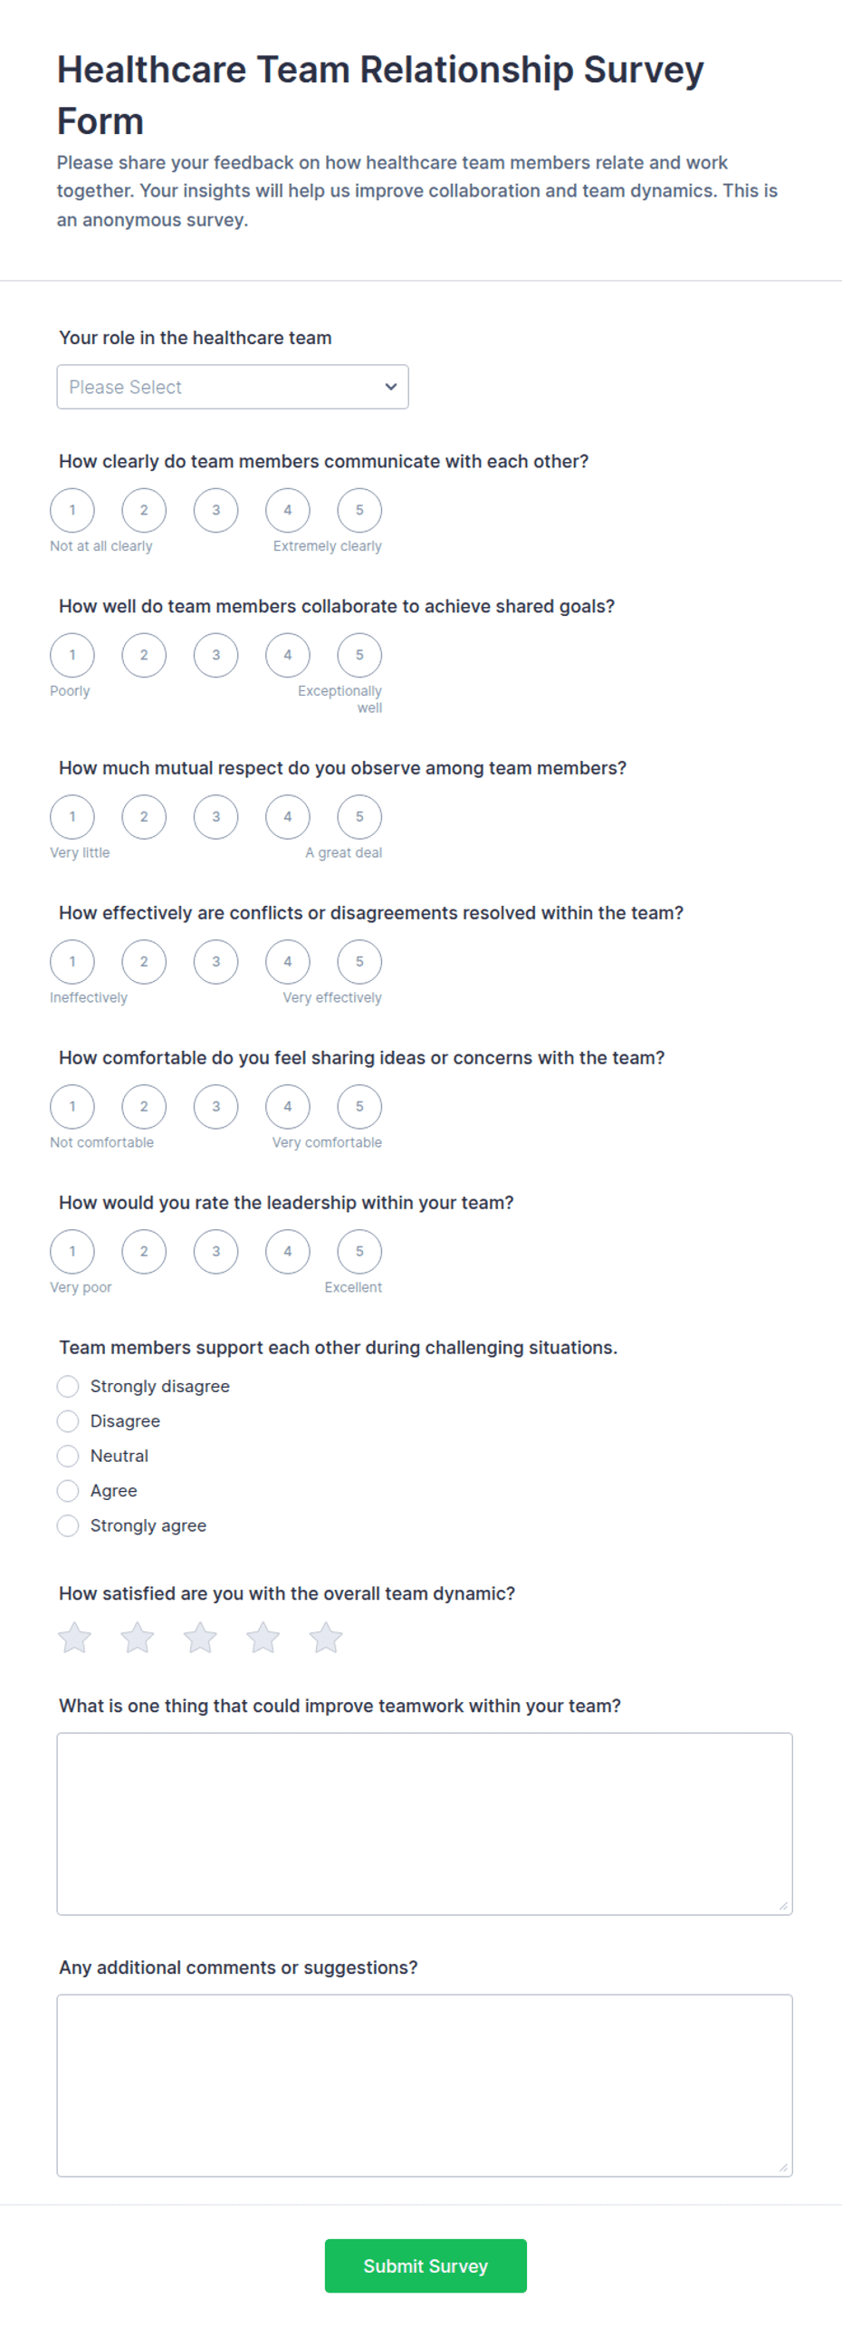
Task: Select the second satisfaction star
Action: tap(137, 1638)
